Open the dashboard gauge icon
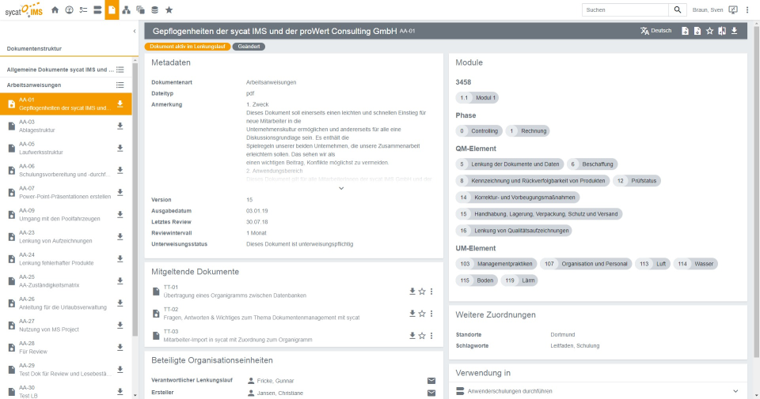The width and height of the screenshot is (760, 399). 70,9
